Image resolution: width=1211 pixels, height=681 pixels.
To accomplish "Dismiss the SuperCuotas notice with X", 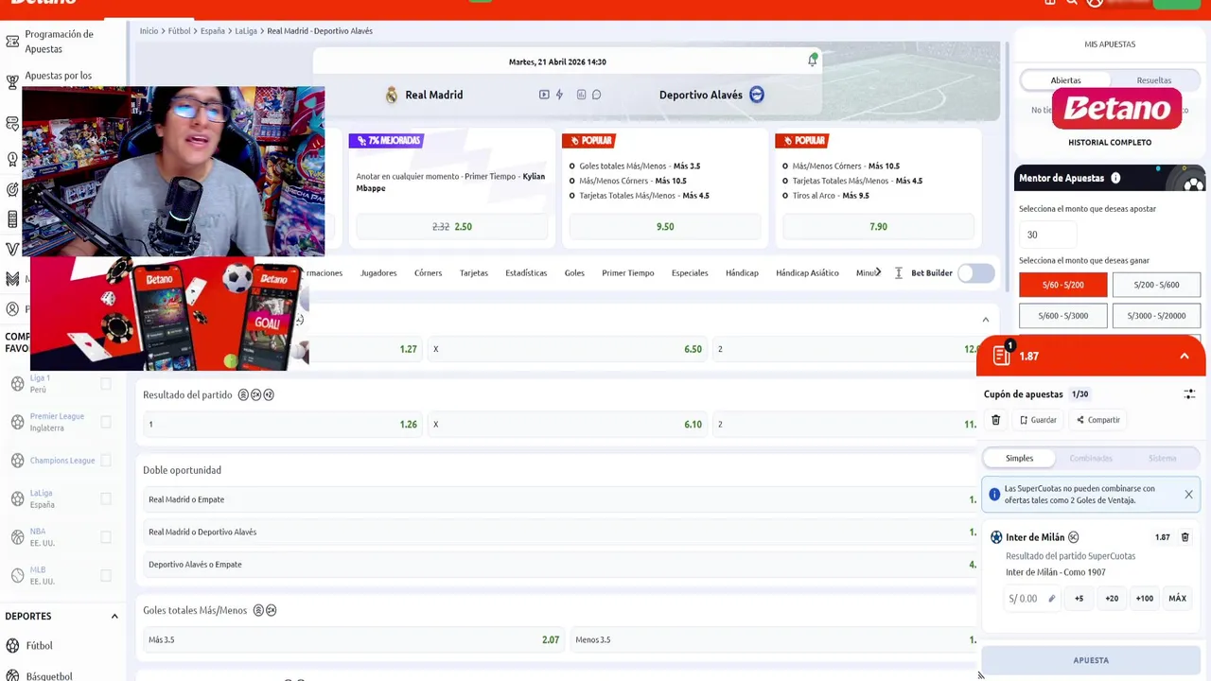I will (x=1188, y=495).
